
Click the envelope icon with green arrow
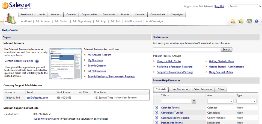(x=241, y=21)
